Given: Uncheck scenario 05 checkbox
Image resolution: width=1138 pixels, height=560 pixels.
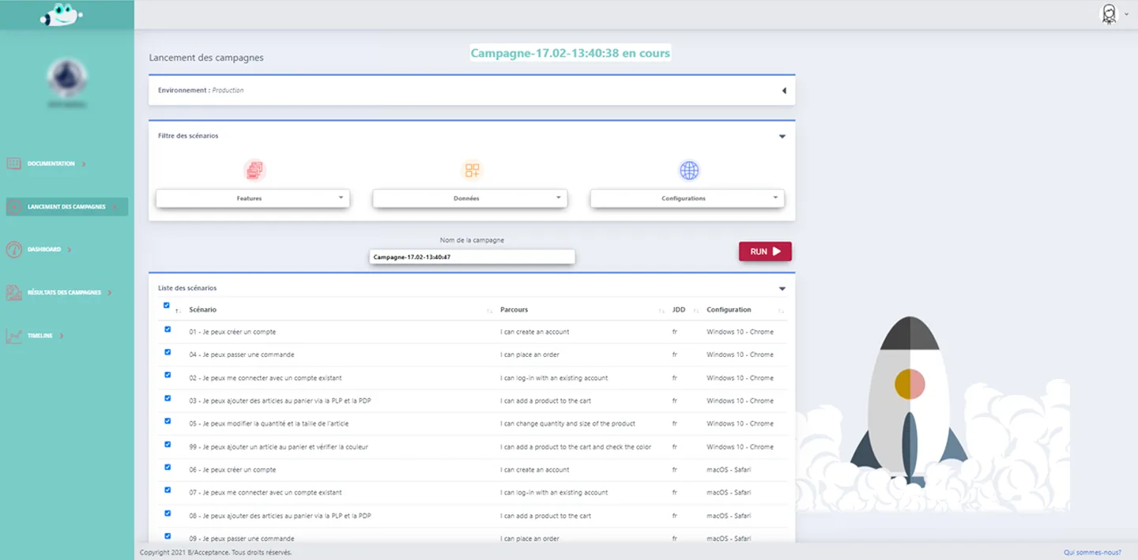Looking at the screenshot, I should coord(168,420).
